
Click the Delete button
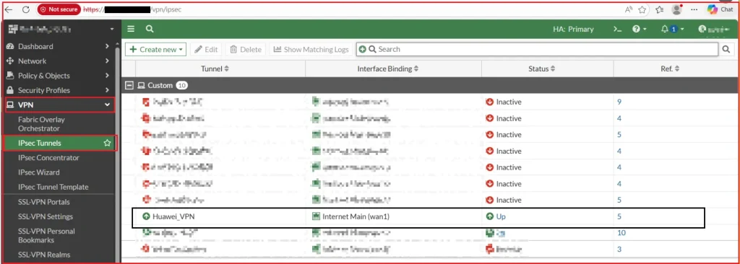[246, 50]
